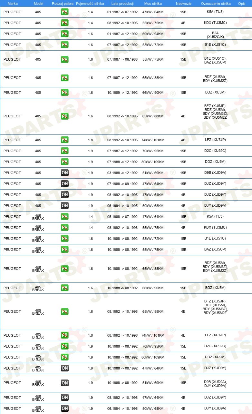This screenshot has width=252, height=414.
Task: Select 74kW / 101KM power cell in 4E row
Action: coord(153,335)
